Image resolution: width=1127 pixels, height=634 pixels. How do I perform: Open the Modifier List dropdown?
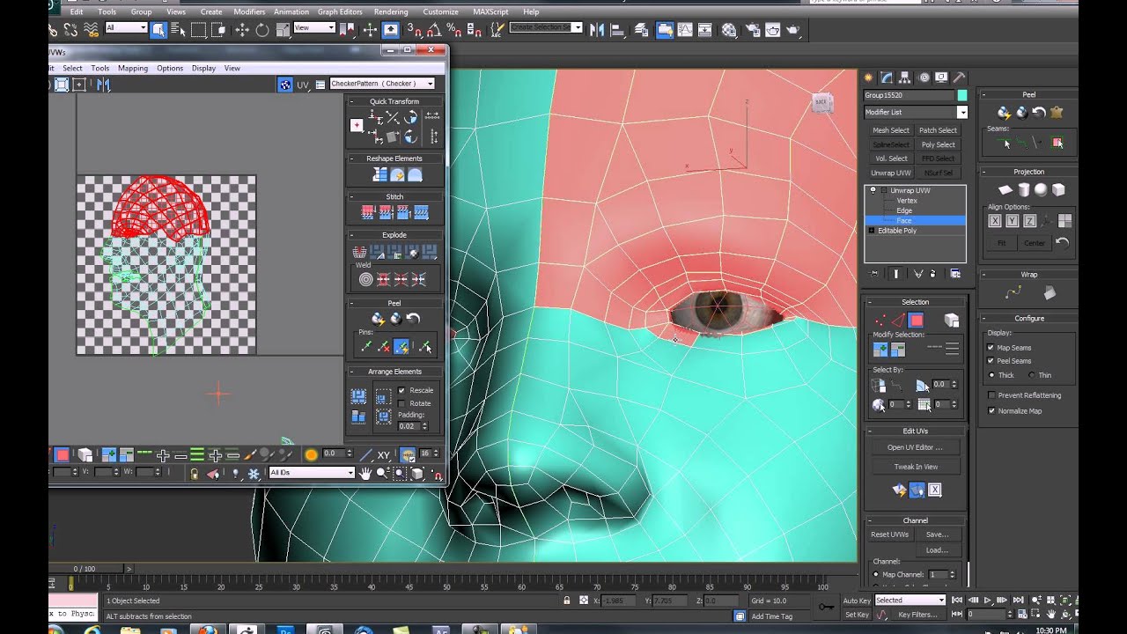click(916, 112)
